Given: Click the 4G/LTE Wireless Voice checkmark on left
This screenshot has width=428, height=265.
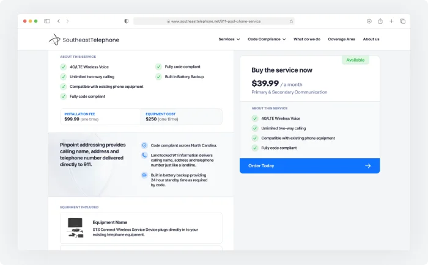Looking at the screenshot, I should 63,67.
